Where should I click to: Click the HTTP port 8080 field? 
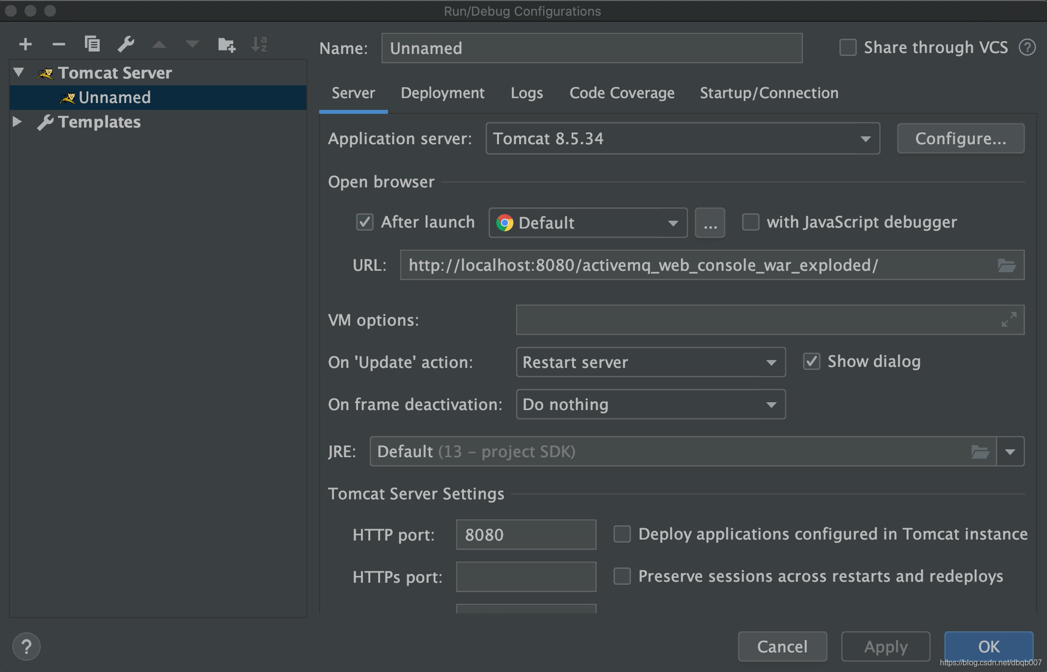526,535
